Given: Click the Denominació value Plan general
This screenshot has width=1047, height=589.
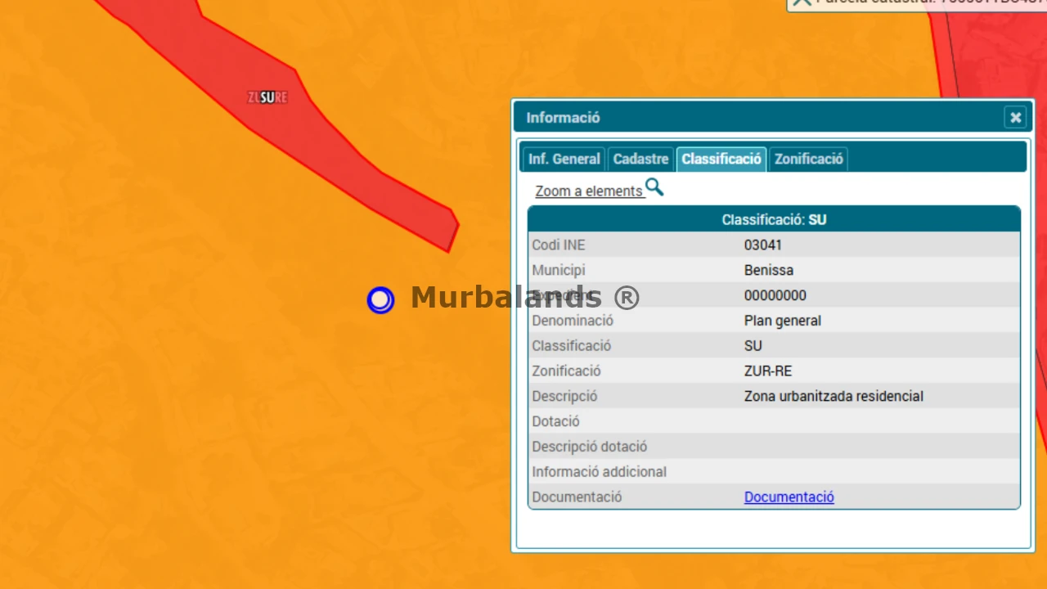Looking at the screenshot, I should [783, 321].
